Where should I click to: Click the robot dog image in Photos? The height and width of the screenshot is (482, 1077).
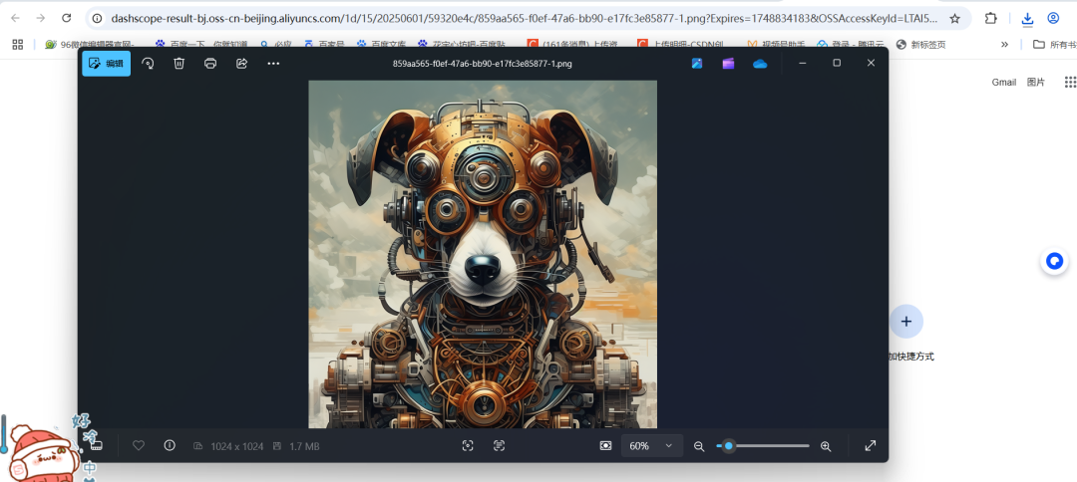(x=483, y=254)
